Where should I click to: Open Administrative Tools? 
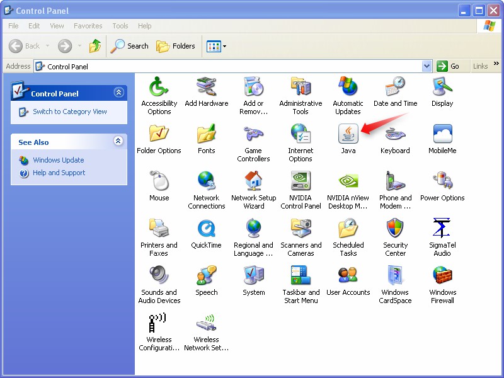coord(301,87)
